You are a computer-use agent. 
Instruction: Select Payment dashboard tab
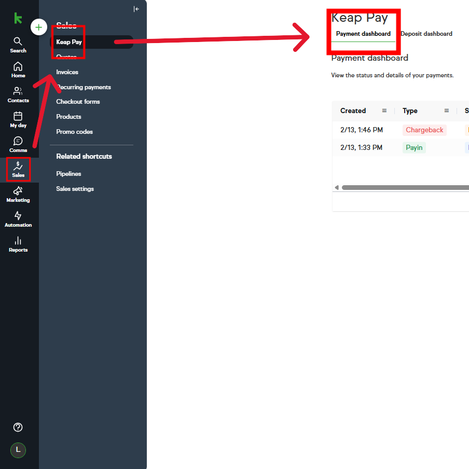click(x=363, y=34)
